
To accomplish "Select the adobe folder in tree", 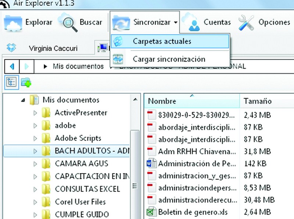I will tap(65, 125).
